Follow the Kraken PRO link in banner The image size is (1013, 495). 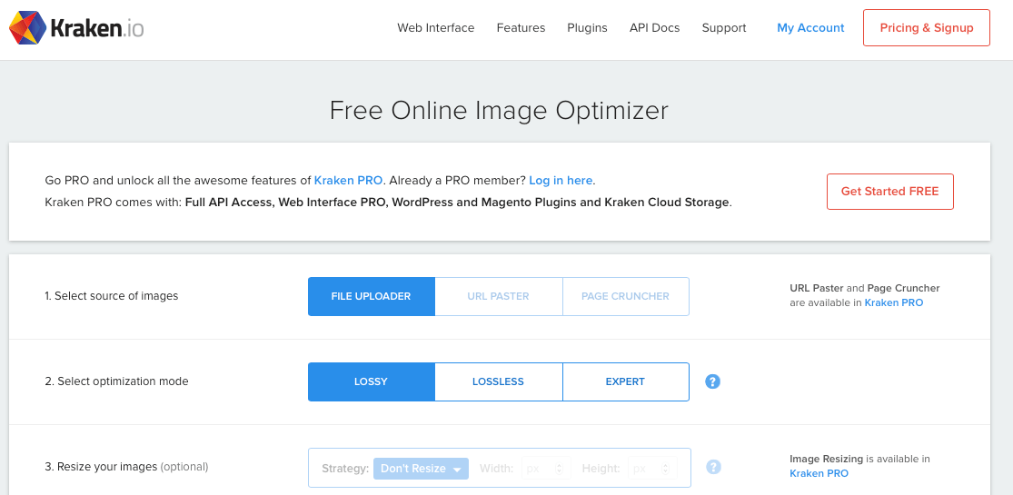(348, 181)
